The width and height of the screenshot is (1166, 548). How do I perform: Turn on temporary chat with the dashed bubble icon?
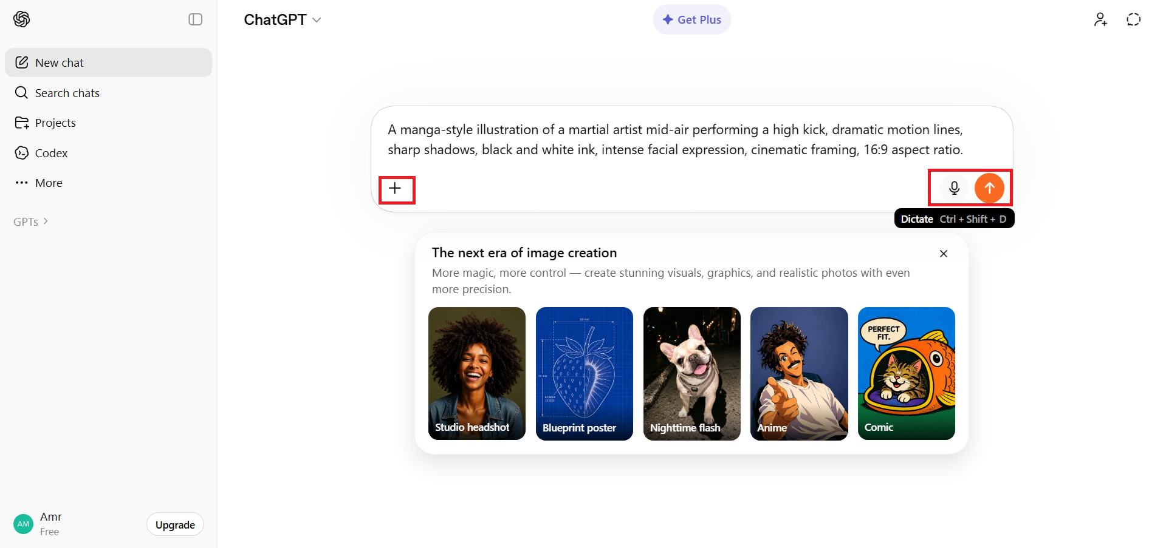tap(1133, 19)
